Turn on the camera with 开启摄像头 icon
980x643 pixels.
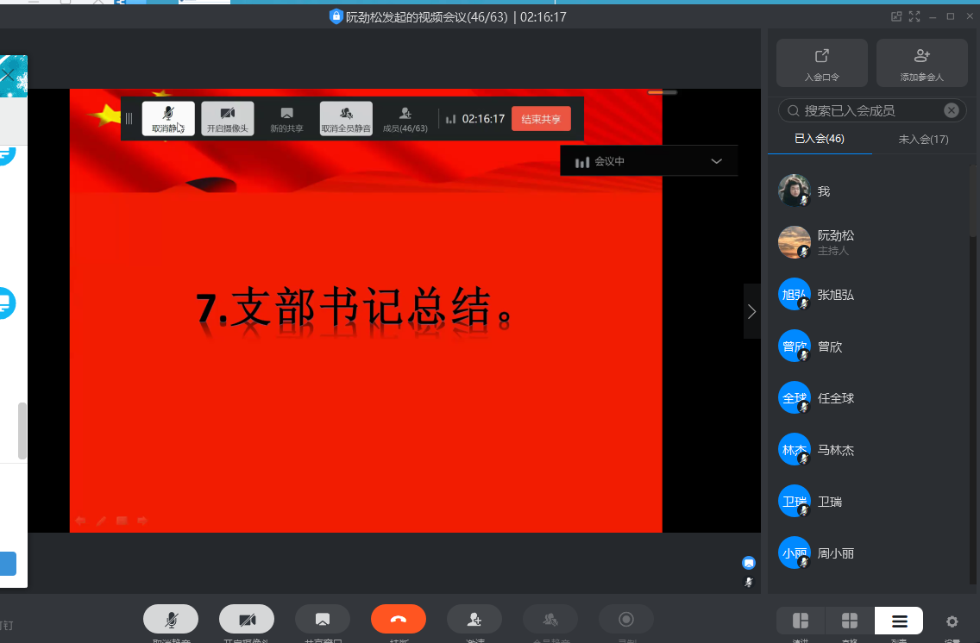pos(227,118)
